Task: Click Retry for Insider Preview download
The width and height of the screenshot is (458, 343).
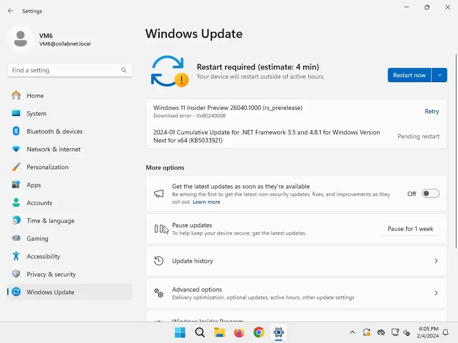Action: click(x=432, y=111)
